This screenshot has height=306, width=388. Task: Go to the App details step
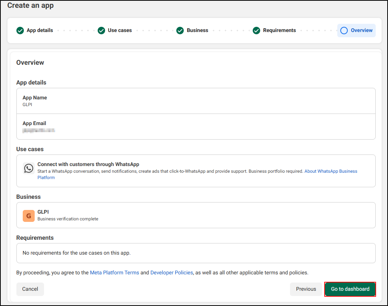pos(40,31)
